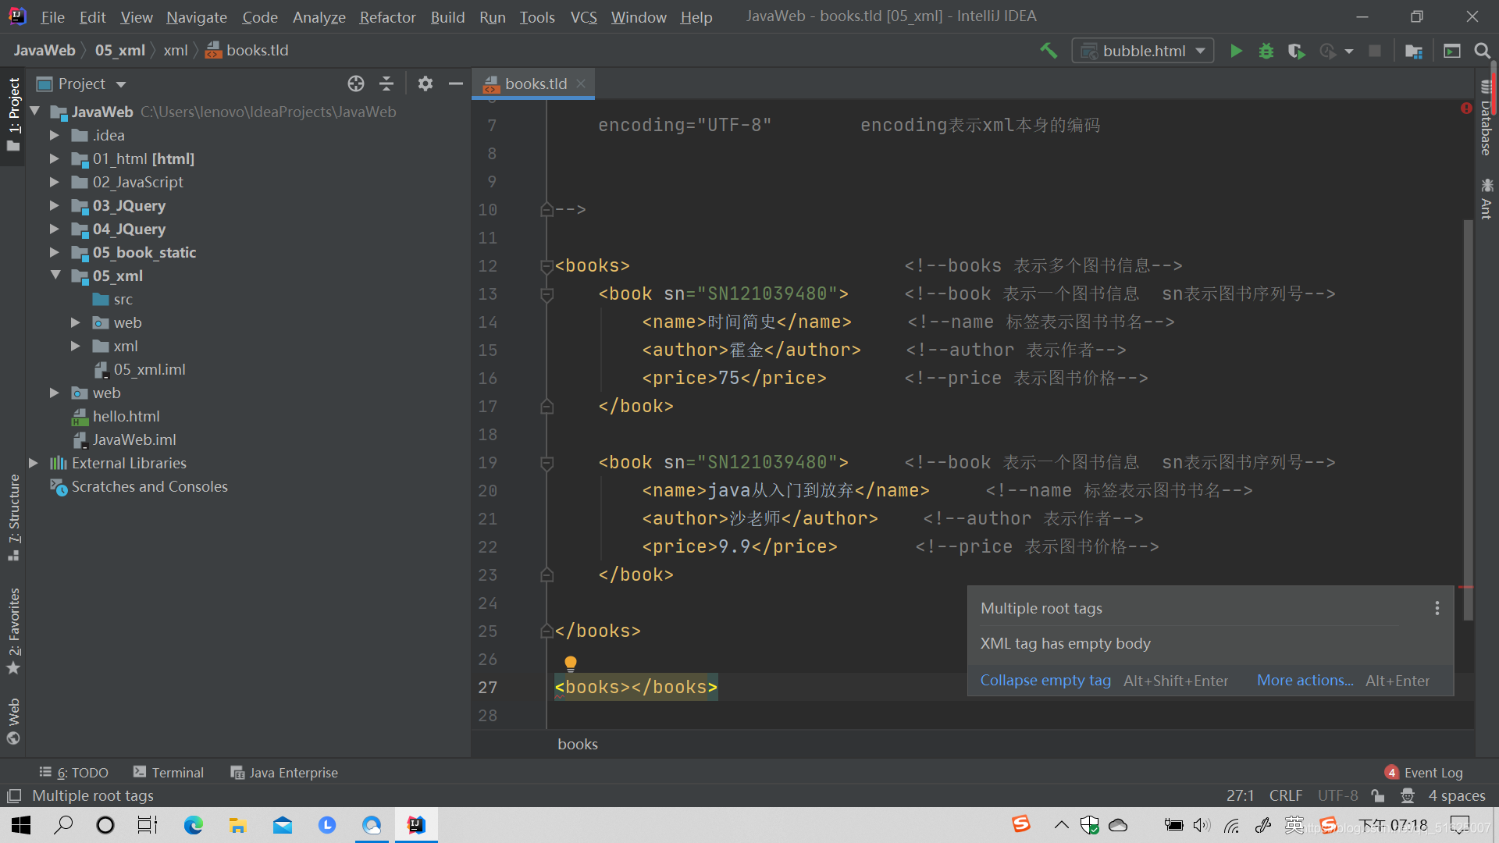The image size is (1499, 843).
Task: Click the inspections profile icon in status bar
Action: tap(1408, 795)
